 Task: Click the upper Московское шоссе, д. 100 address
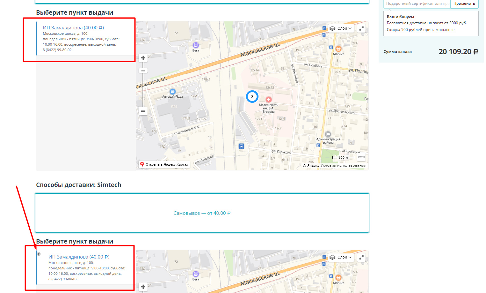[66, 34]
